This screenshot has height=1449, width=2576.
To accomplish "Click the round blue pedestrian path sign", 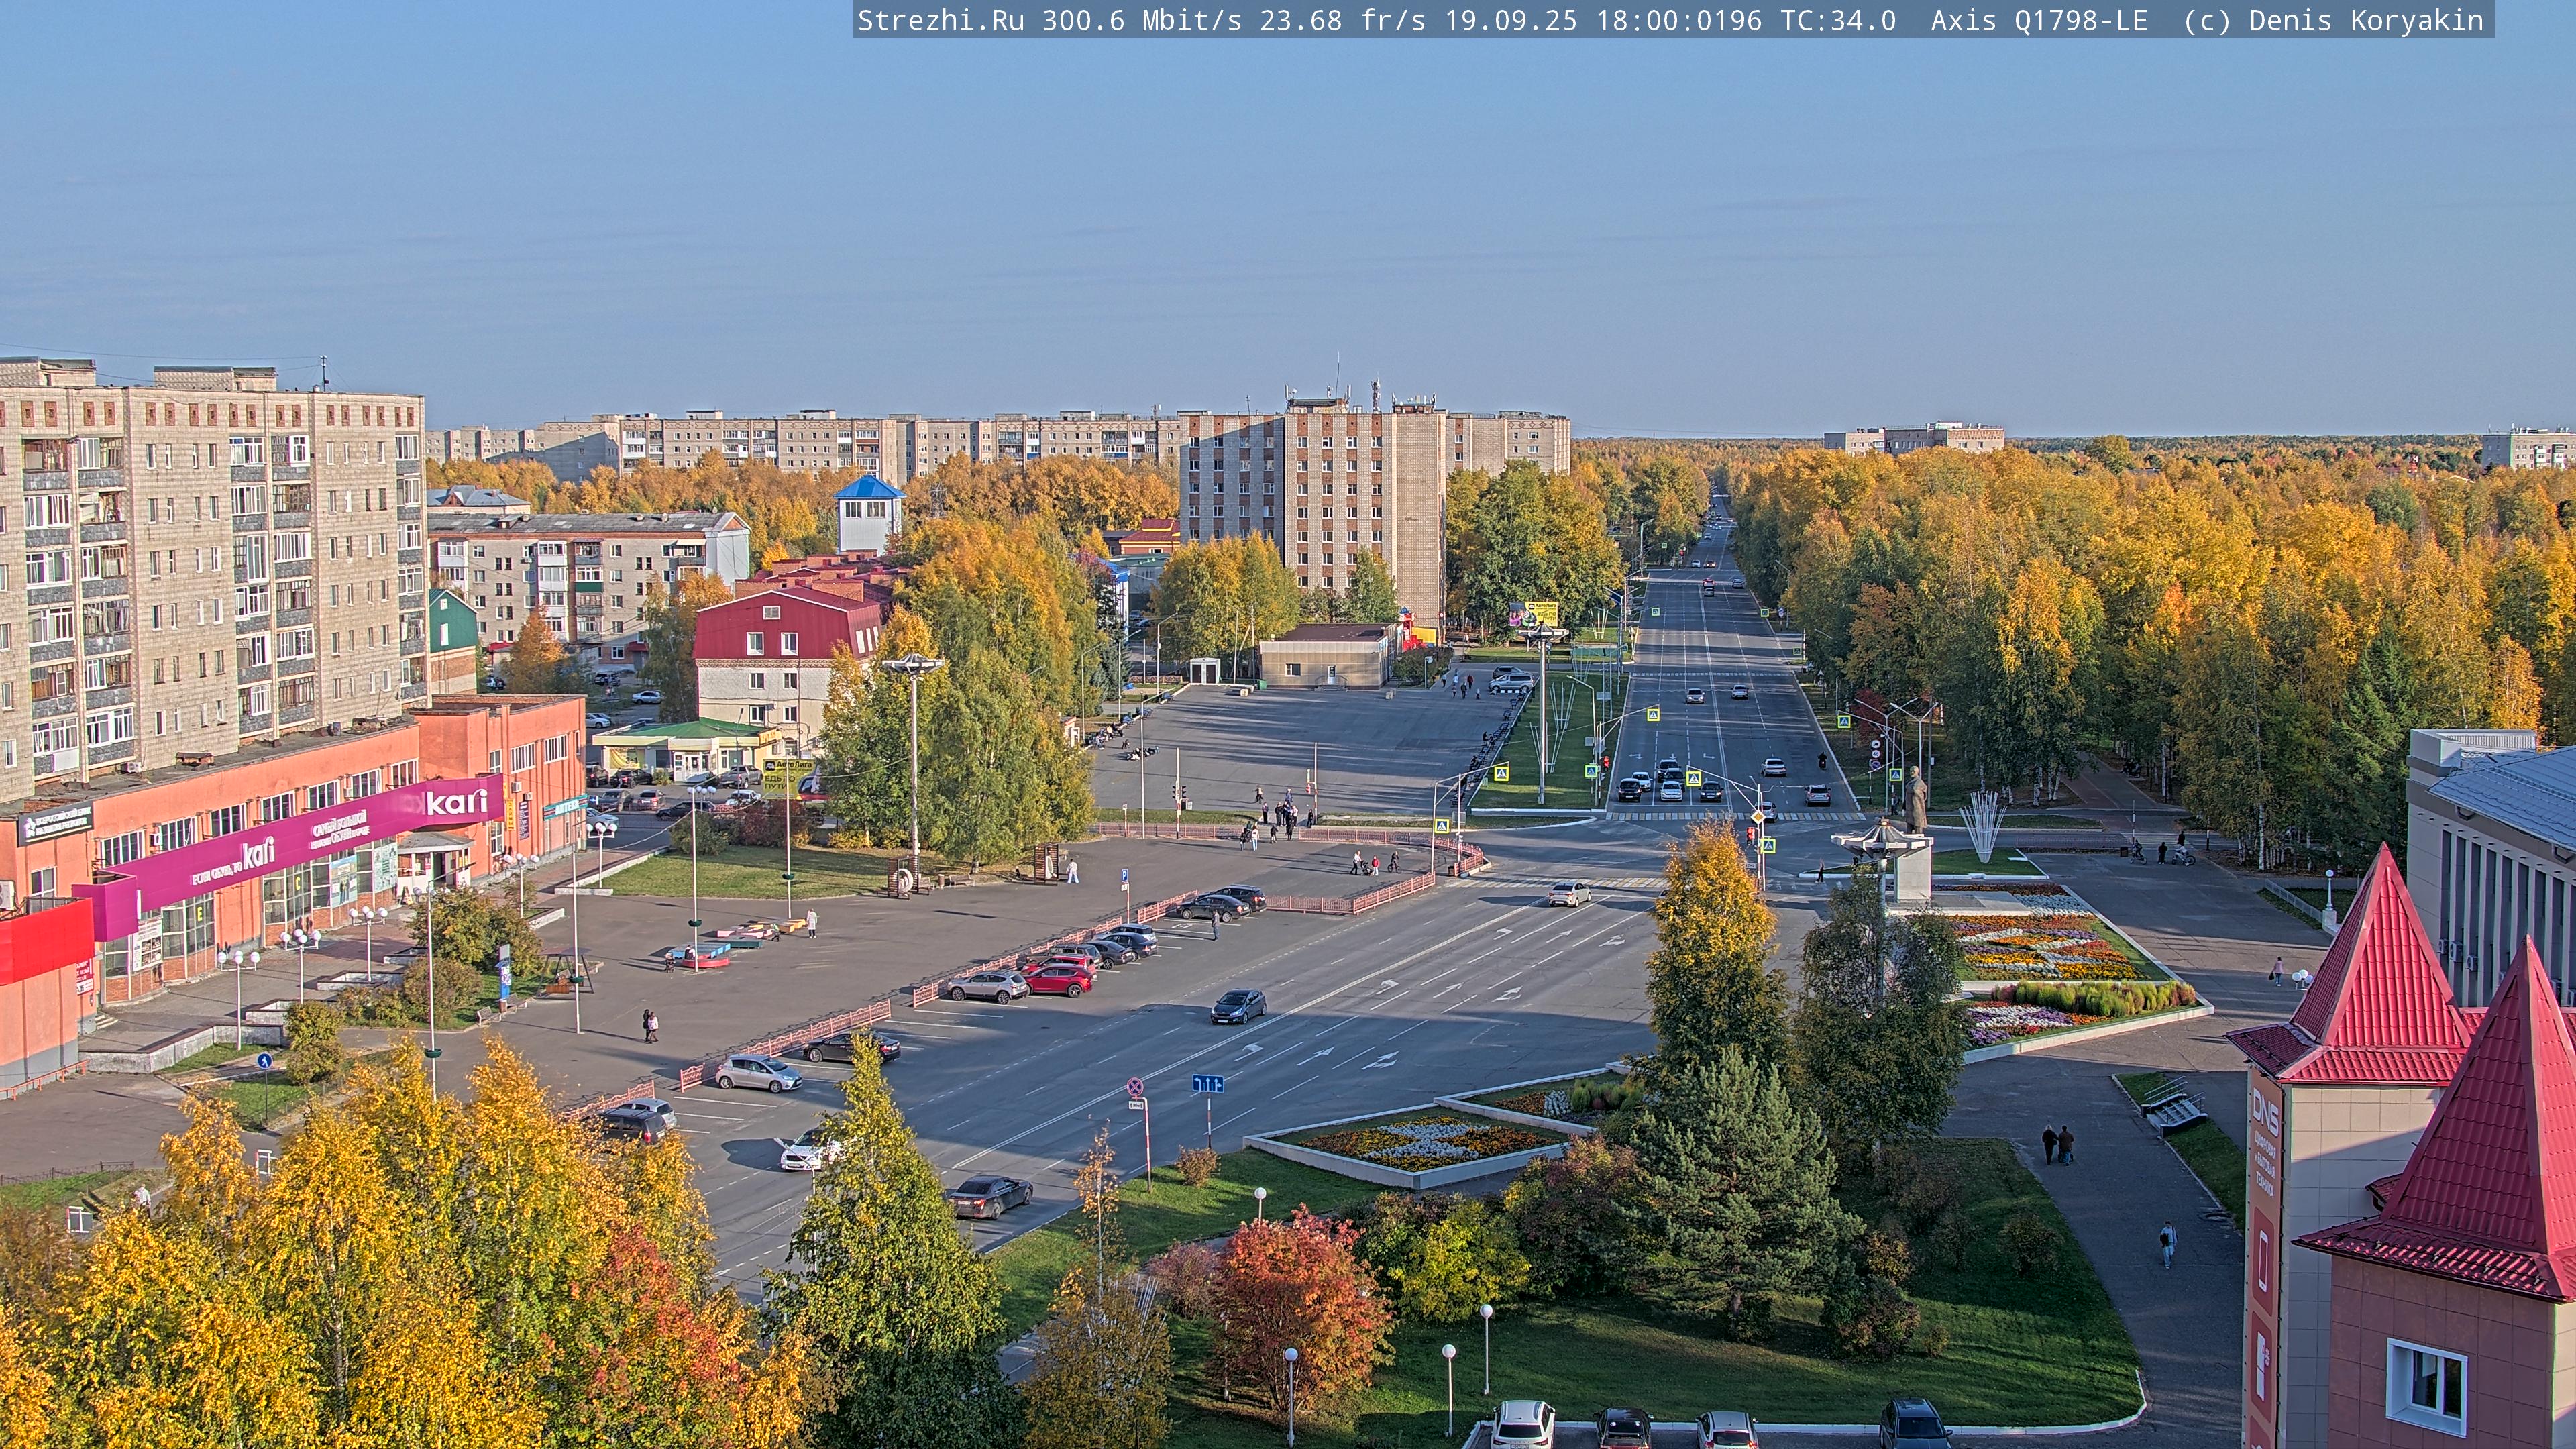I will coord(264,1061).
